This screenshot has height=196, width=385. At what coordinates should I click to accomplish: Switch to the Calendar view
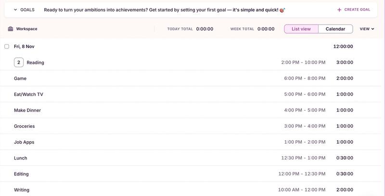click(x=335, y=29)
